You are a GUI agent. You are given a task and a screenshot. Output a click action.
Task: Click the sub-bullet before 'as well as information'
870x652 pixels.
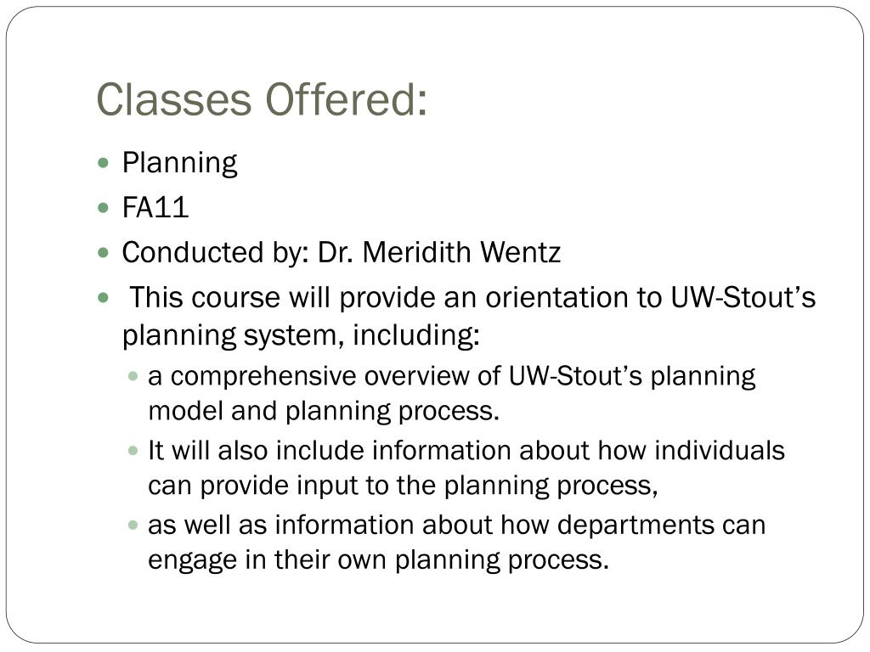(x=133, y=525)
